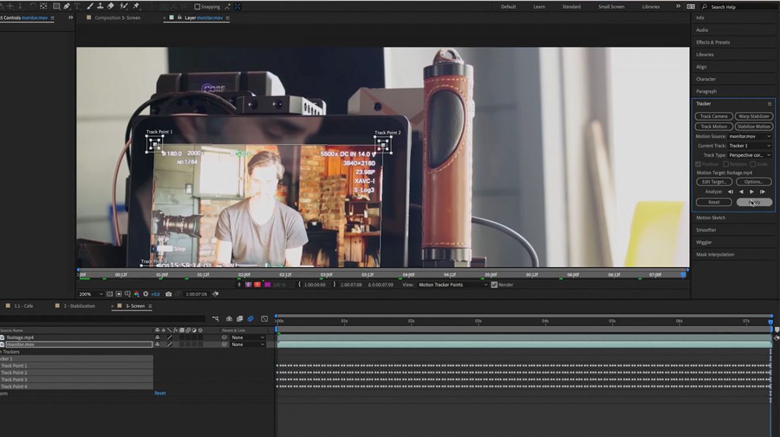Screen dimensions: 780x437
Task: Click analyze one frame backward in Tracker
Action: [x=731, y=192]
